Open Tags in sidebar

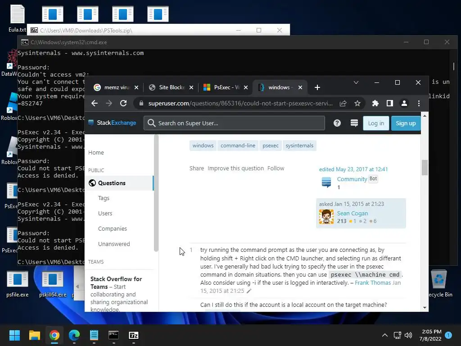tap(104, 198)
